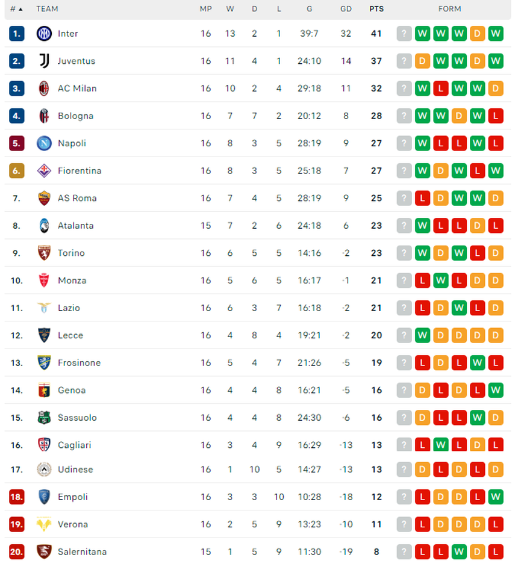Sort the table by PTS column
518x567 pixels.
coord(376,9)
